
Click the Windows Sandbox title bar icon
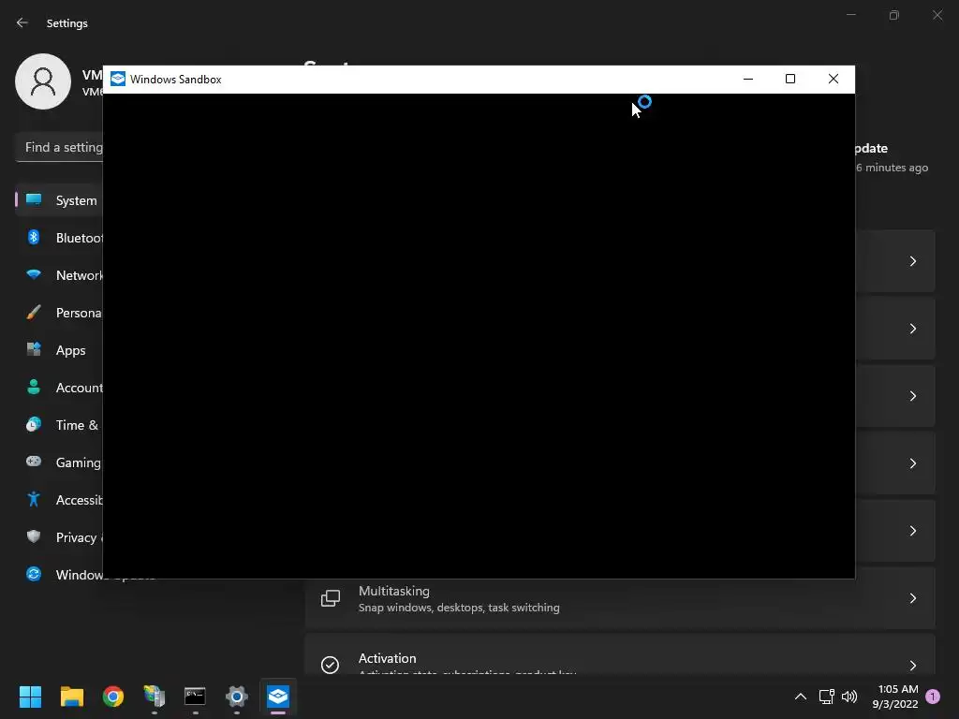pos(118,79)
